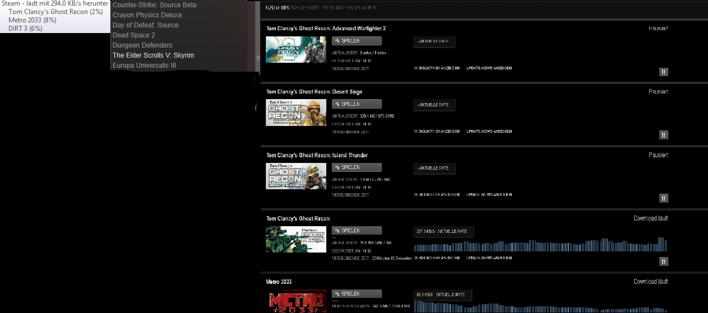Click SPIELEN button for Island Thunder
This screenshot has width=708, height=313.
(357, 167)
